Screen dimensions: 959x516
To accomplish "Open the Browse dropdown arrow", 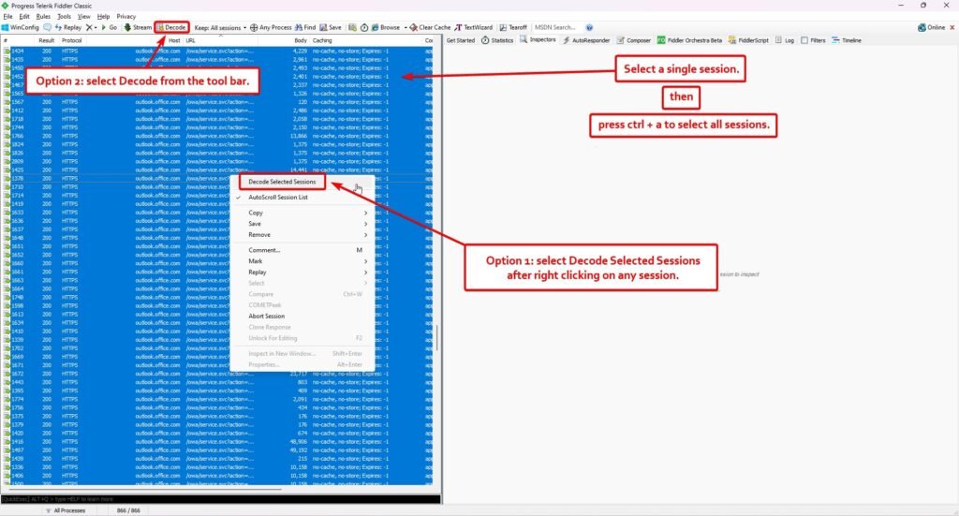I will 406,27.
